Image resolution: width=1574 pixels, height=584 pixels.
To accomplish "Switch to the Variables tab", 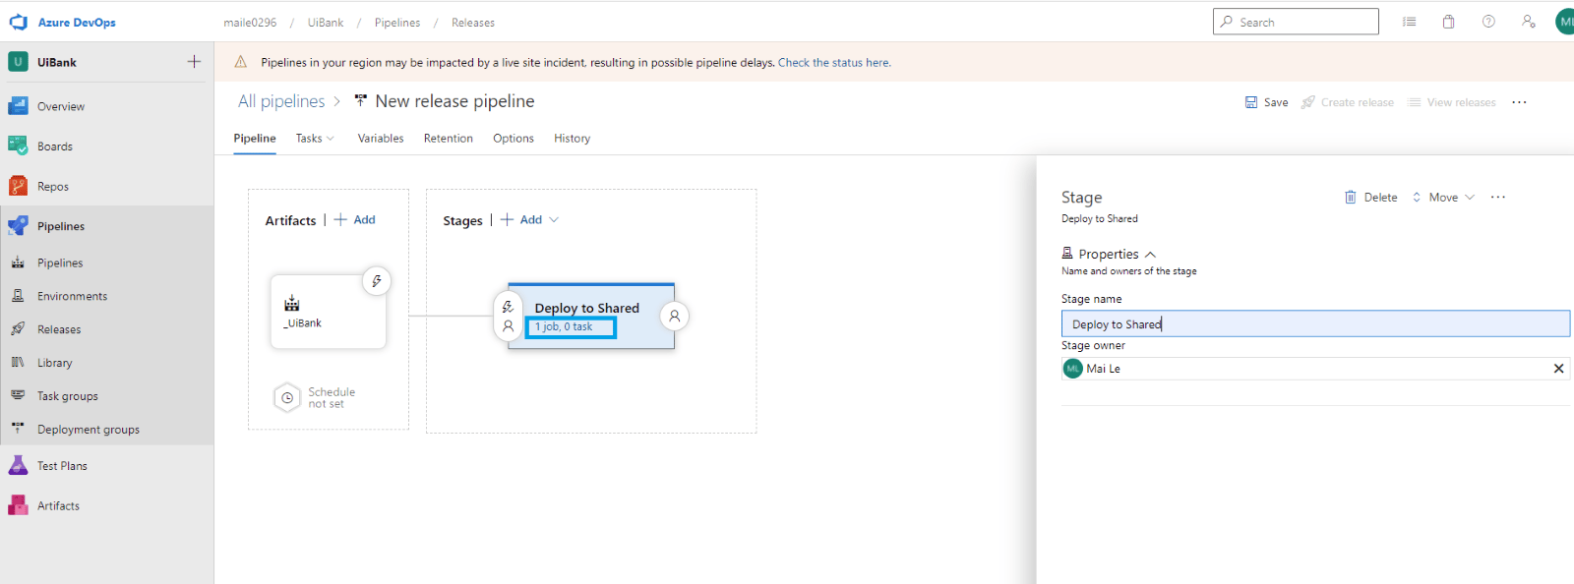I will 381,139.
